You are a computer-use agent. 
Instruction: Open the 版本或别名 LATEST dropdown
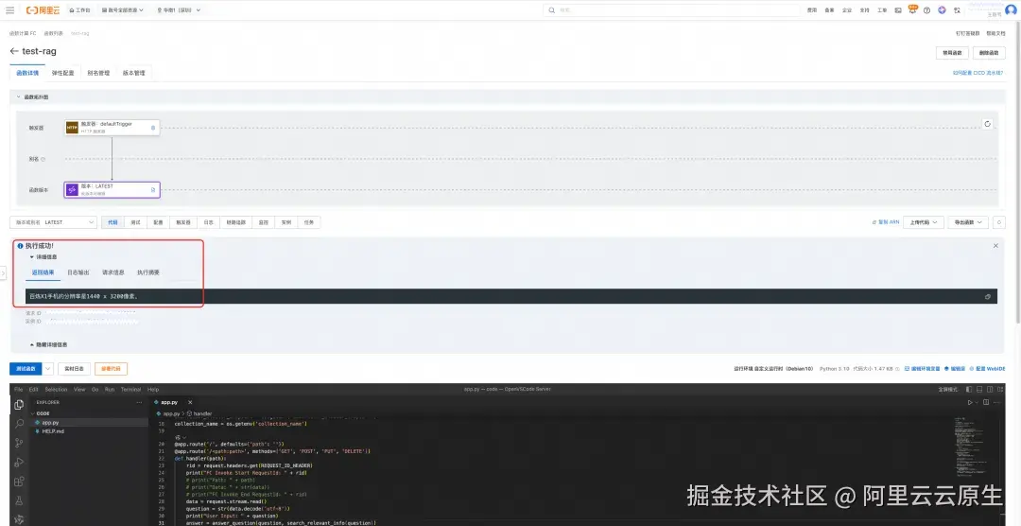[53, 222]
